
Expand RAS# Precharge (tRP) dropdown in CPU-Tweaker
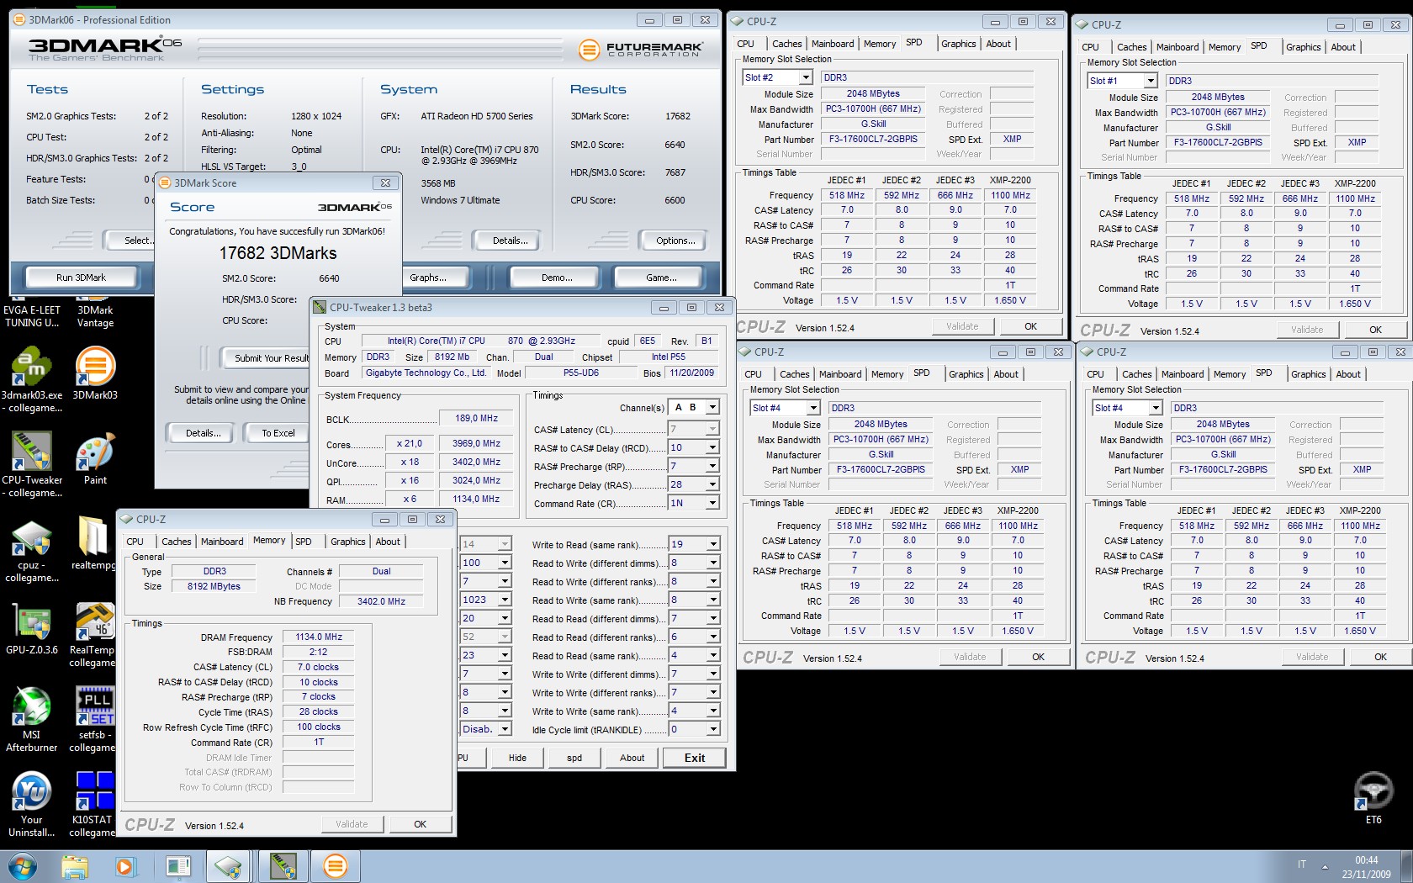tap(712, 466)
